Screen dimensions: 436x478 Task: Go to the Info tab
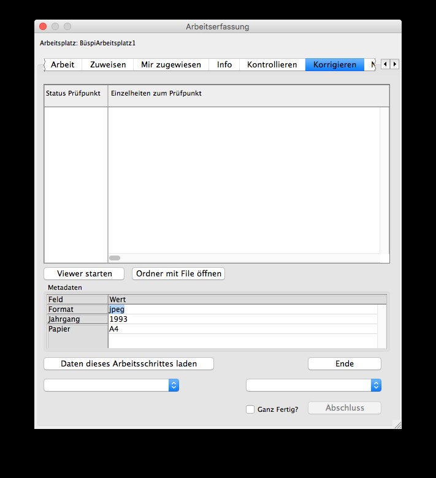pos(224,64)
